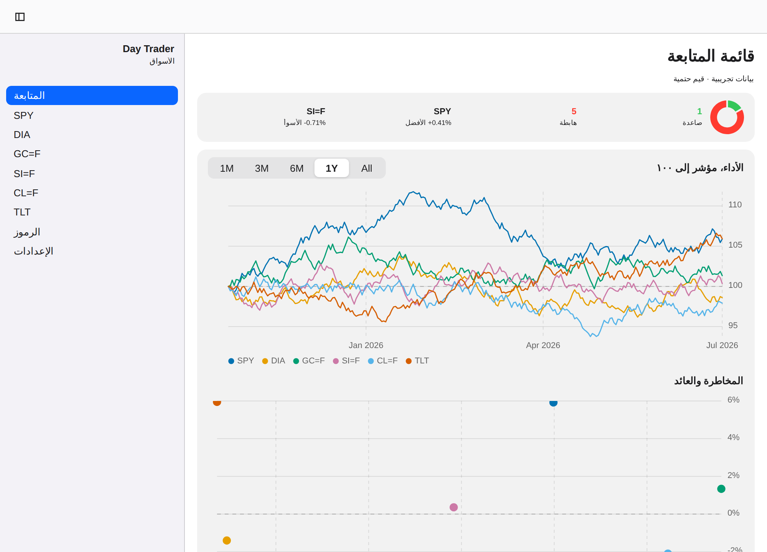Toggle the sidebar panel icon
Viewport: 767px width, 552px height.
click(x=20, y=17)
